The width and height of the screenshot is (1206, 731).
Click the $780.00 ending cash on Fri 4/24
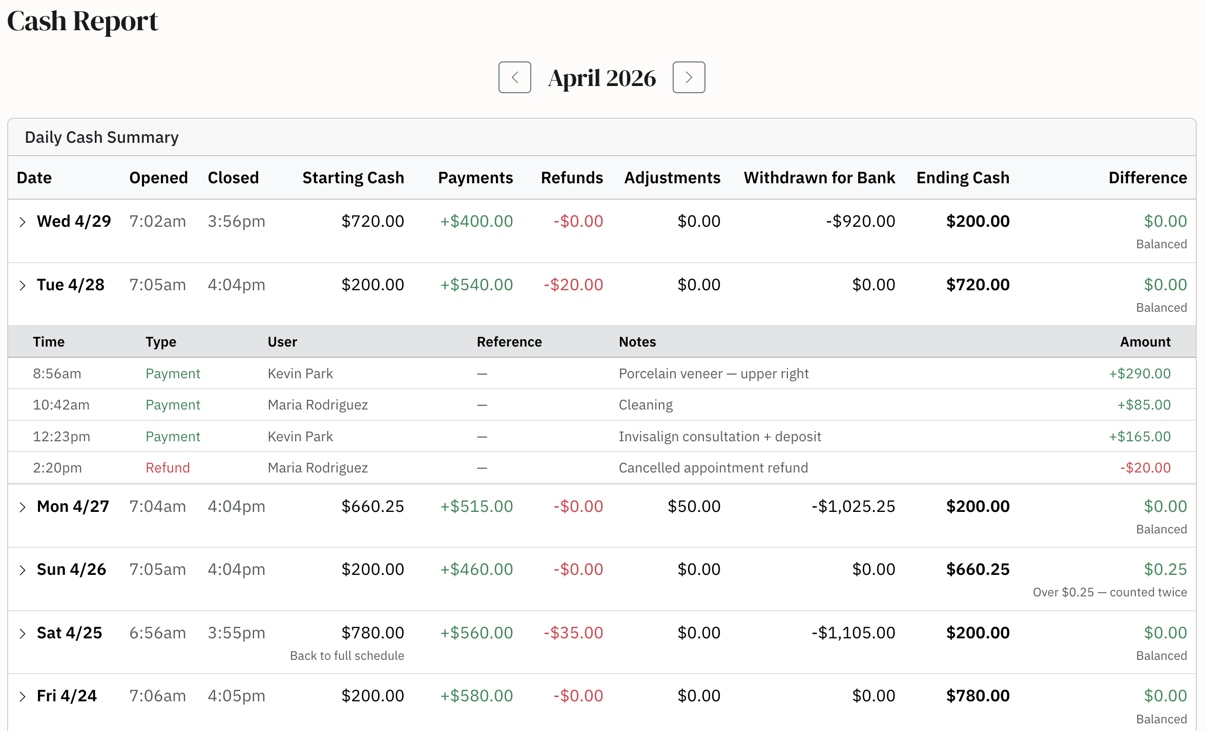click(x=978, y=696)
